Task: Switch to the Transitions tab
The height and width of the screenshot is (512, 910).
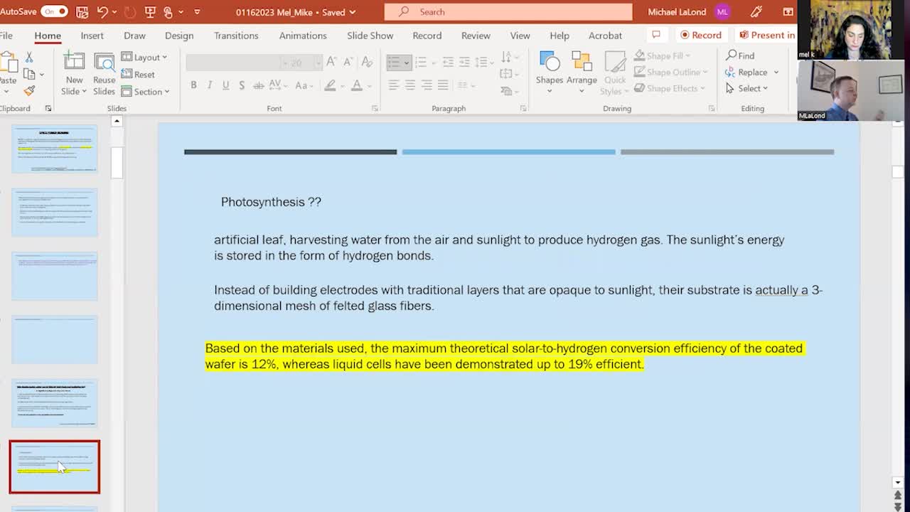Action: click(236, 36)
